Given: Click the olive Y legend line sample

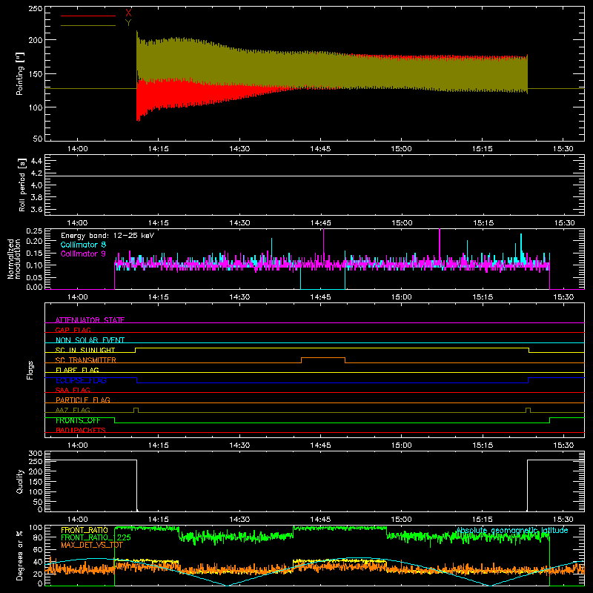Looking at the screenshot, I should pyautogui.click(x=88, y=25).
